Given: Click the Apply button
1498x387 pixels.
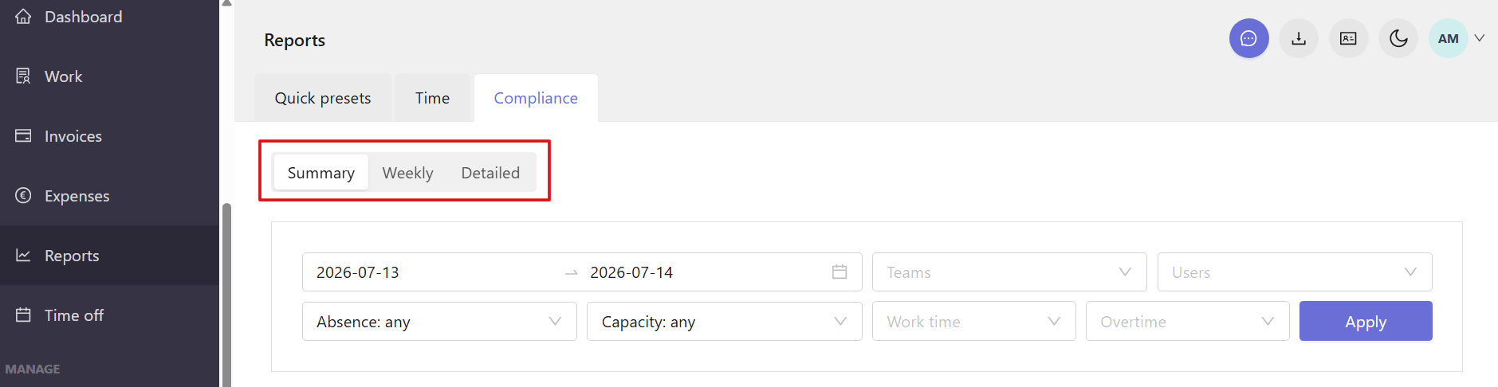Looking at the screenshot, I should coord(1366,322).
